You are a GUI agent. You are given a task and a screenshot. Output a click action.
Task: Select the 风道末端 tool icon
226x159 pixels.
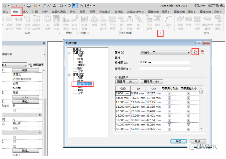(56, 23)
